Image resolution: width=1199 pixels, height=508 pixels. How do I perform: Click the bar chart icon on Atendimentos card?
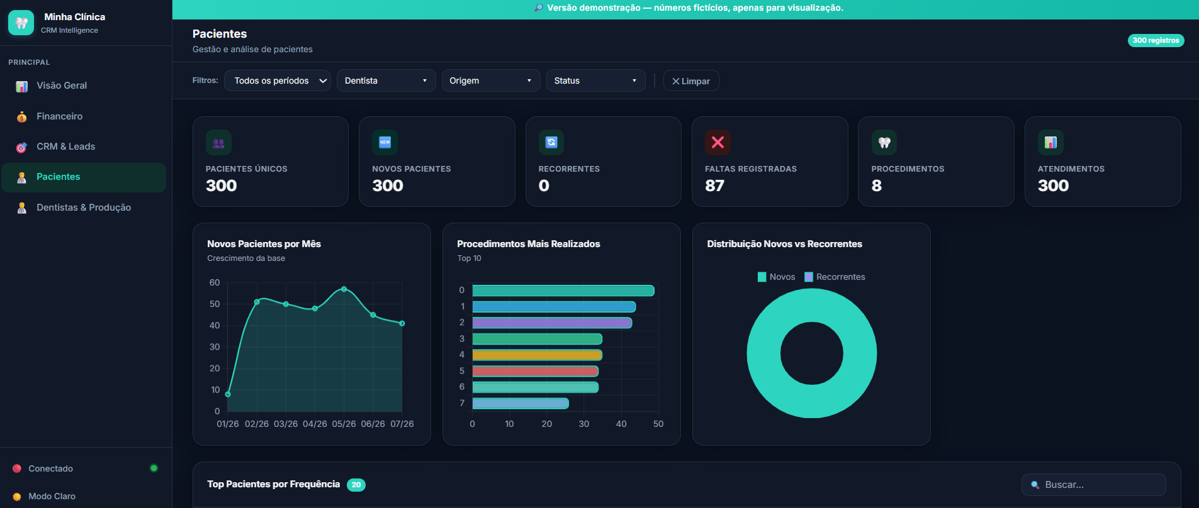pyautogui.click(x=1050, y=143)
